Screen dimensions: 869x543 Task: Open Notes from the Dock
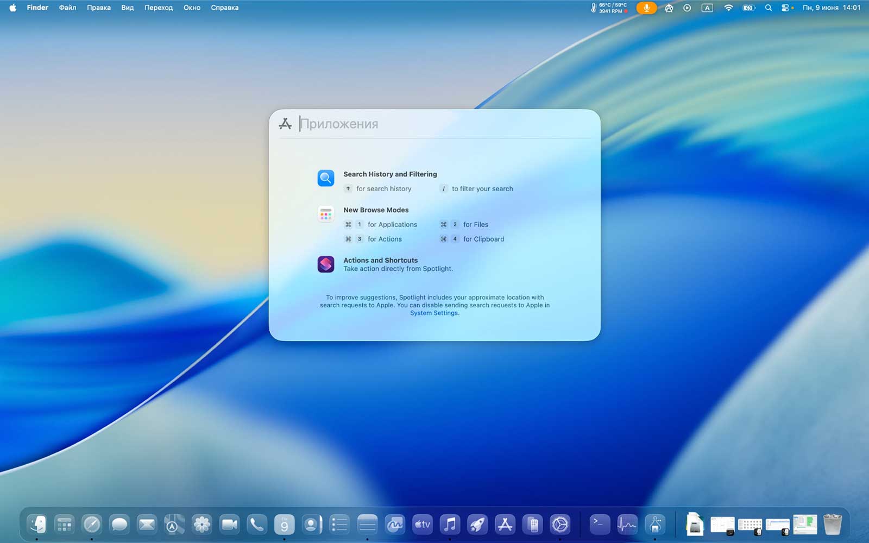367,525
